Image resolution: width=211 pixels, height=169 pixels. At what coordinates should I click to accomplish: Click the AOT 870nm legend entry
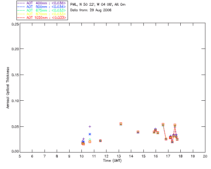42,14
